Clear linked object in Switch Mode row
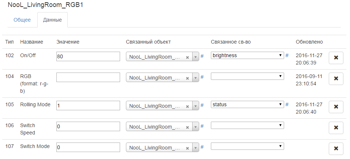 click(187, 148)
